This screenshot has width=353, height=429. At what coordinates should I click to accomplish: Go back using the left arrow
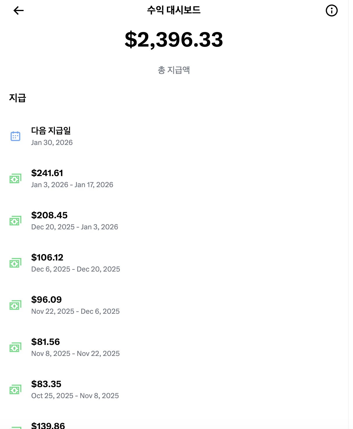18,11
